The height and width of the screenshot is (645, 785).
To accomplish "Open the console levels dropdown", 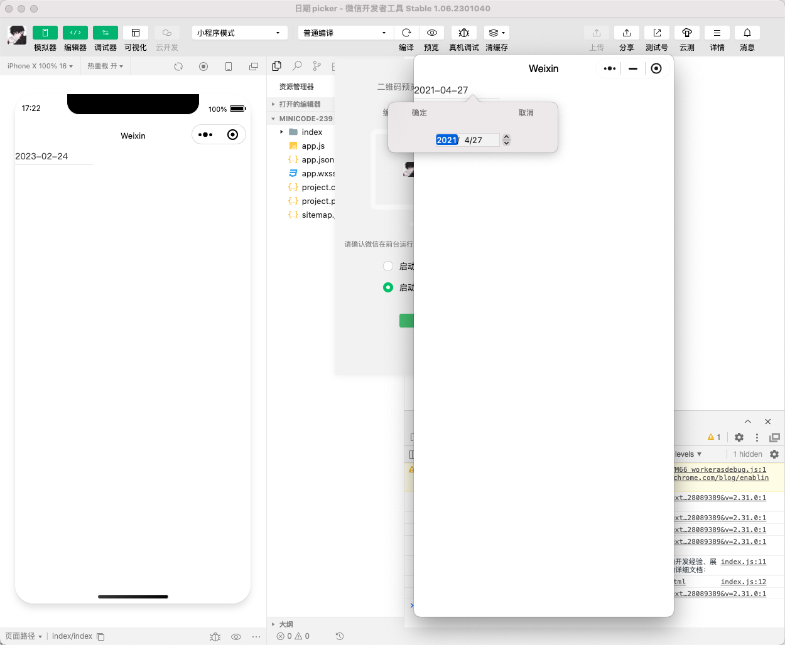I will (688, 454).
